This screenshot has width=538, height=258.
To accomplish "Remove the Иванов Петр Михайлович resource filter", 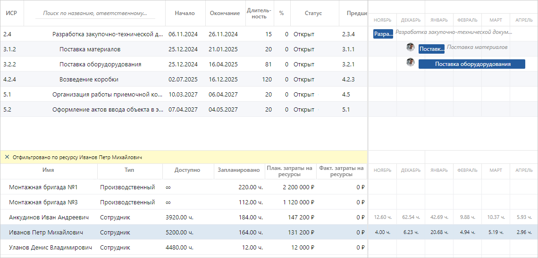I will (x=7, y=157).
